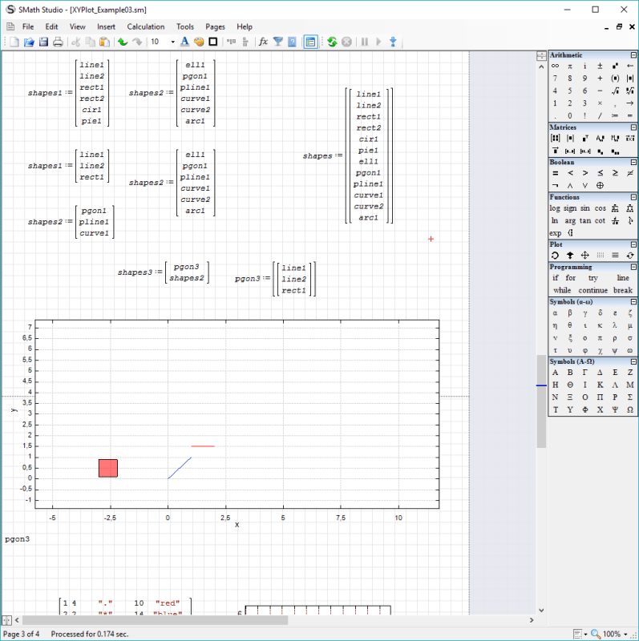Insert a 'for' loop from Programming
This screenshot has width=639, height=641.
[571, 278]
